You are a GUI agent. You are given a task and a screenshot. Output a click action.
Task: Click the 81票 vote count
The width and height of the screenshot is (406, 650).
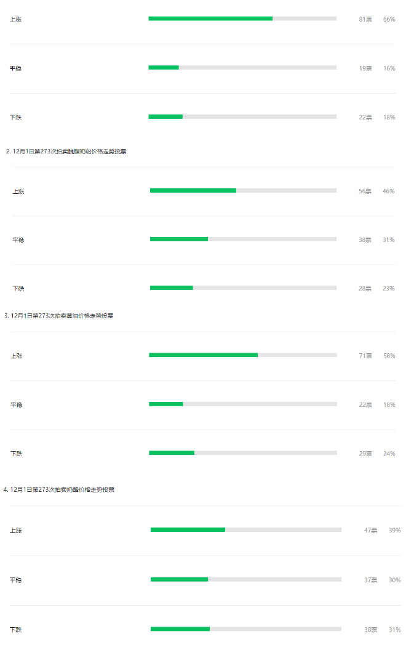pos(365,19)
